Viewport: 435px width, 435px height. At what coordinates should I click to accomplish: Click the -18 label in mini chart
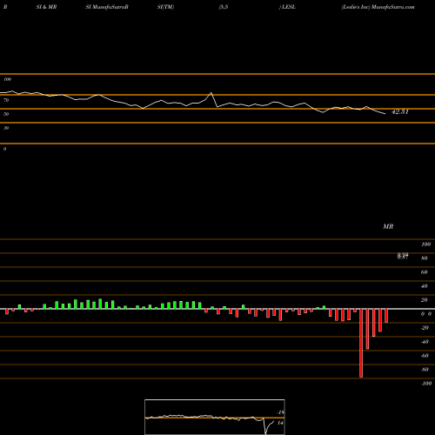(280, 412)
